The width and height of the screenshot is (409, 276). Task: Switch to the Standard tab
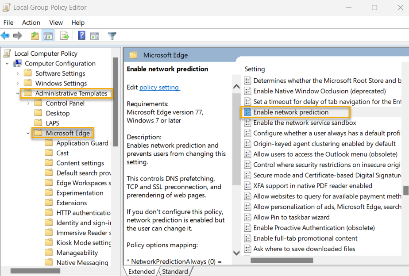click(175, 271)
